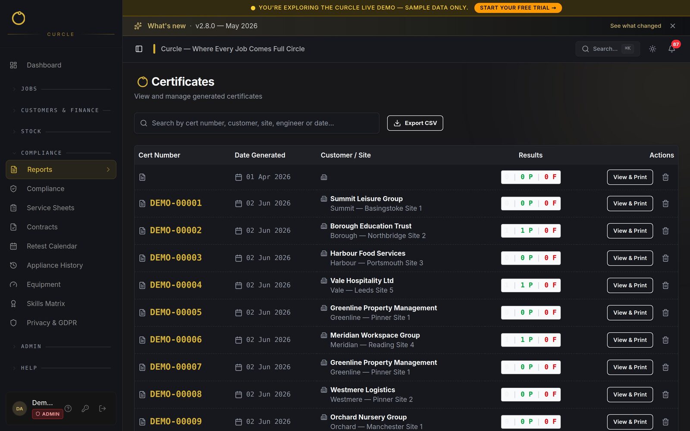This screenshot has width=690, height=431.
Task: Expand Reports submenu chevron
Action: tap(108, 170)
